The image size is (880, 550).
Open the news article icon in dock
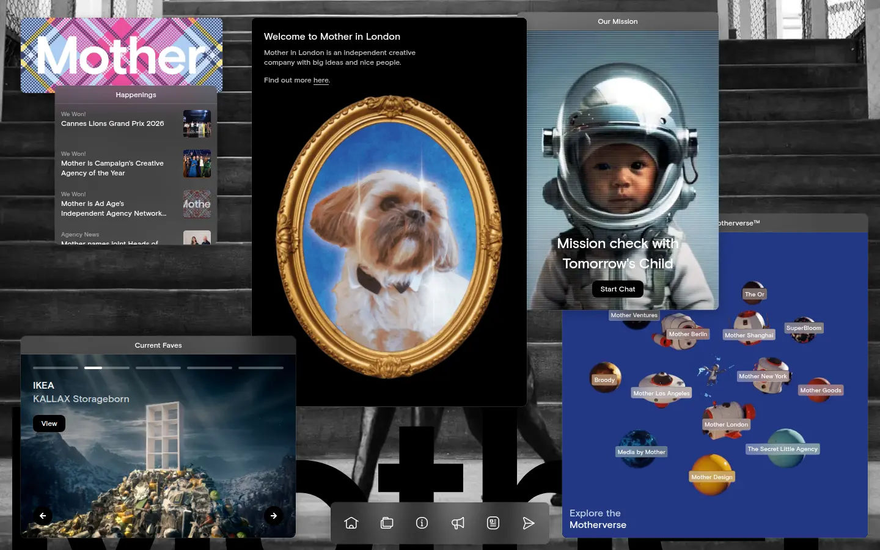[493, 523]
